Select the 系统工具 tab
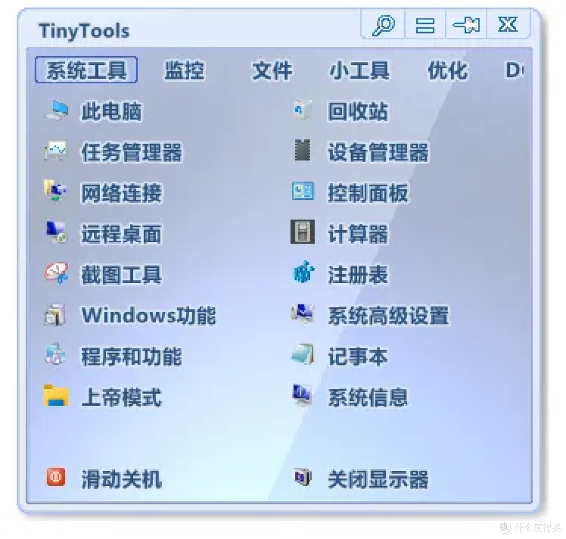This screenshot has height=539, width=566. (x=86, y=70)
